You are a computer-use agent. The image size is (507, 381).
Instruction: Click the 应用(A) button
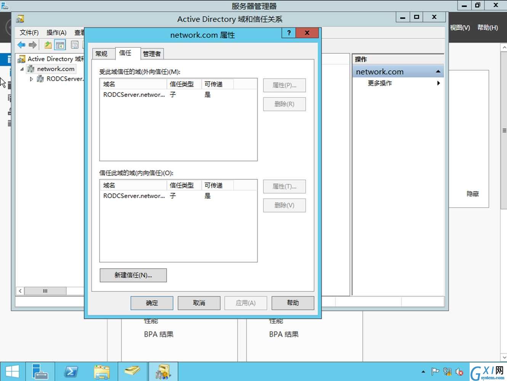click(246, 303)
